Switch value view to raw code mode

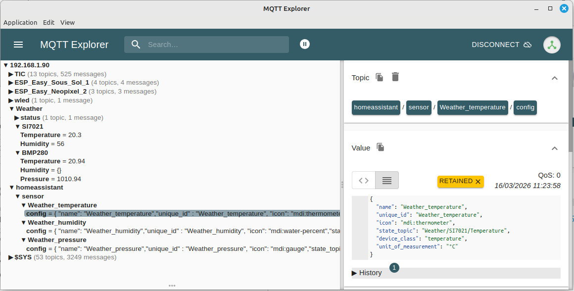(364, 180)
